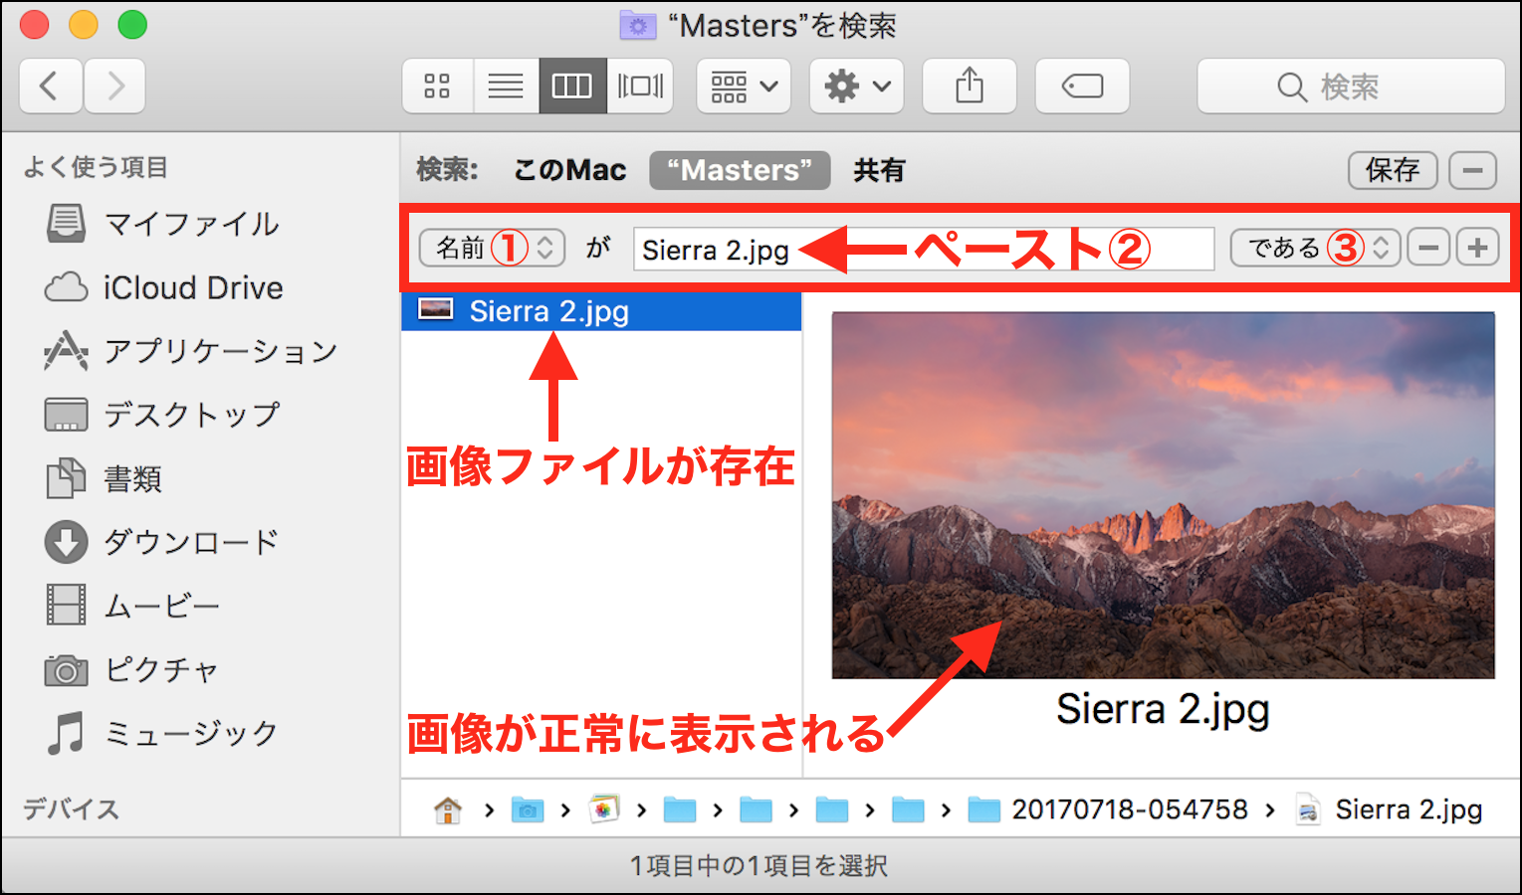Click the 検索 search field

[1350, 87]
